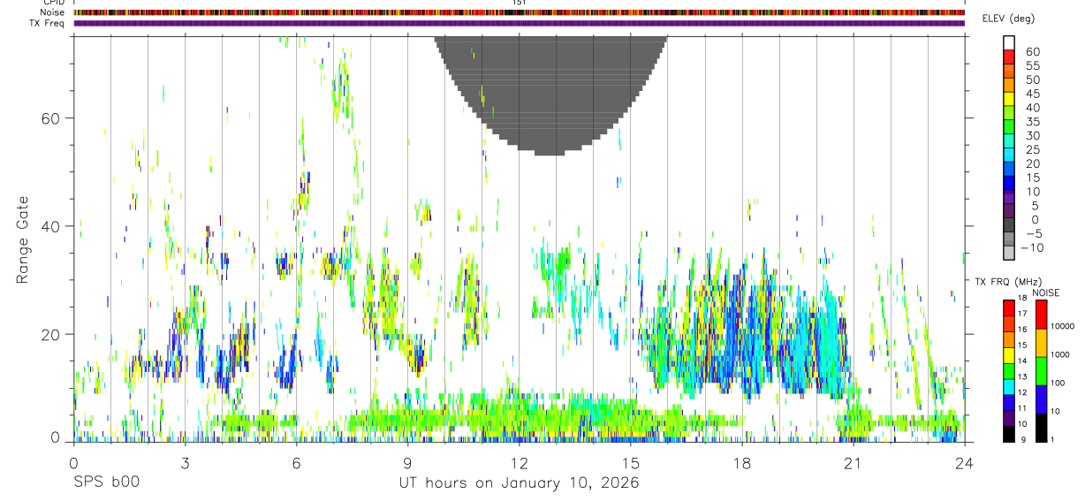1085x501 pixels.
Task: Click "50" value in ELEV legend
Action: [x=1033, y=80]
